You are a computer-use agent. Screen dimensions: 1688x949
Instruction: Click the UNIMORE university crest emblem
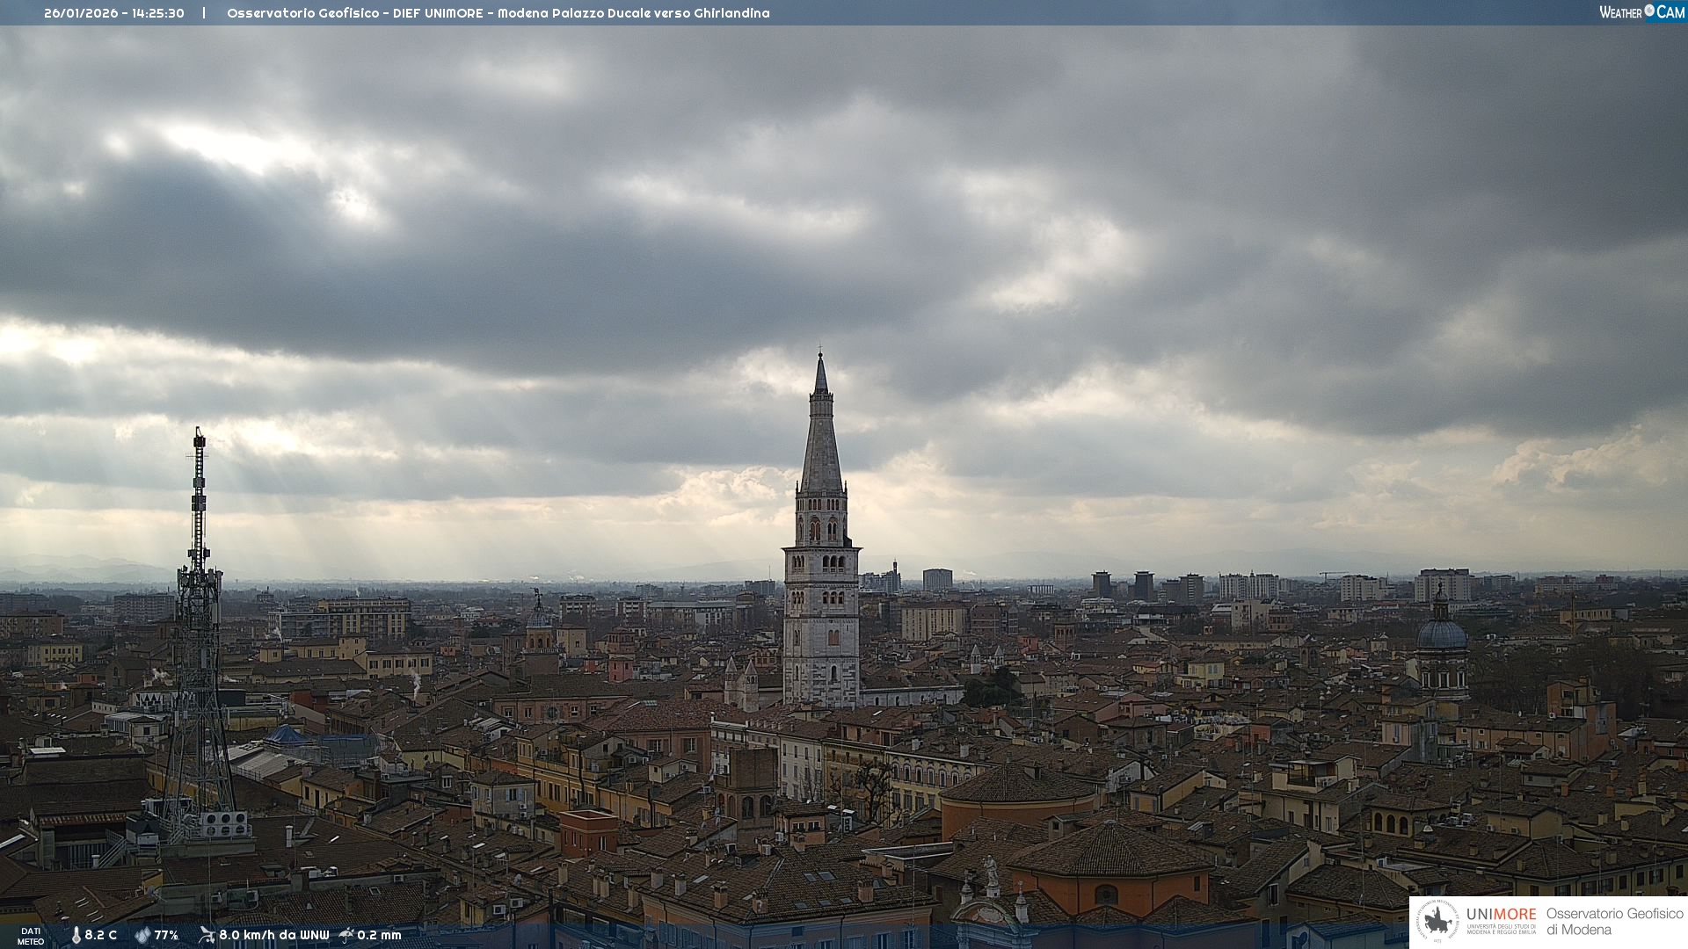1437,922
